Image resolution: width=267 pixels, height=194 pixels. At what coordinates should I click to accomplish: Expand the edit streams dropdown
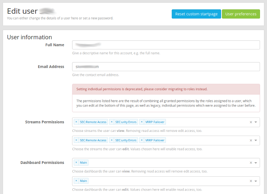pos(256,140)
